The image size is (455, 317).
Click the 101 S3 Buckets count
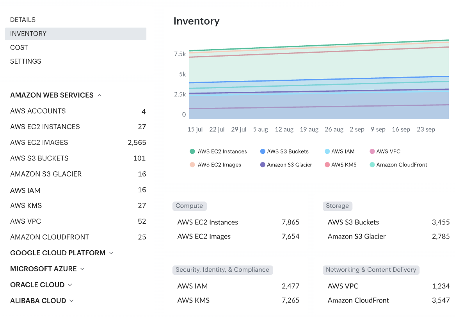click(139, 158)
